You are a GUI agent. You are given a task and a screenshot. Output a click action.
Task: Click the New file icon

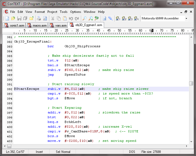pyautogui.click(x=7, y=18)
